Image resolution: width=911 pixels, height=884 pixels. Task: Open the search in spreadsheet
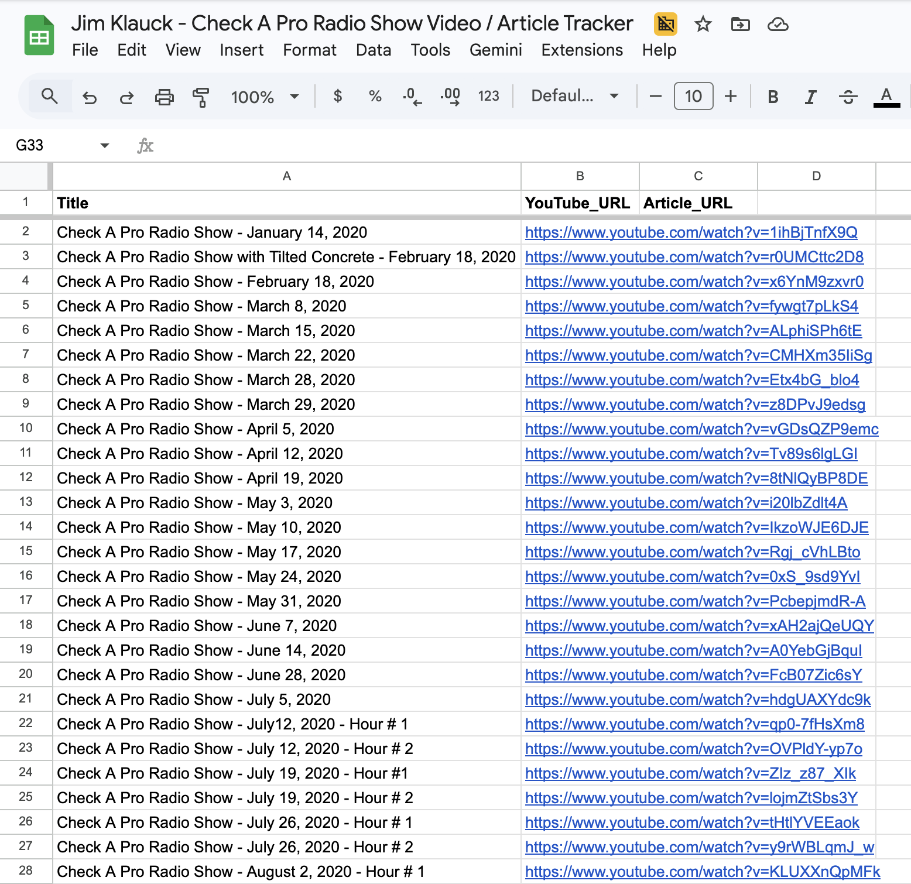[x=50, y=97]
